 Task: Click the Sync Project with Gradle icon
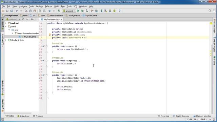[x=101, y=11]
